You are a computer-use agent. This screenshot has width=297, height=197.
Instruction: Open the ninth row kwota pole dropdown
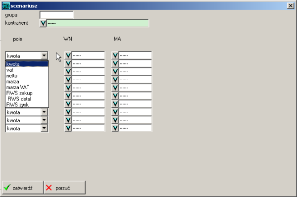(44, 120)
